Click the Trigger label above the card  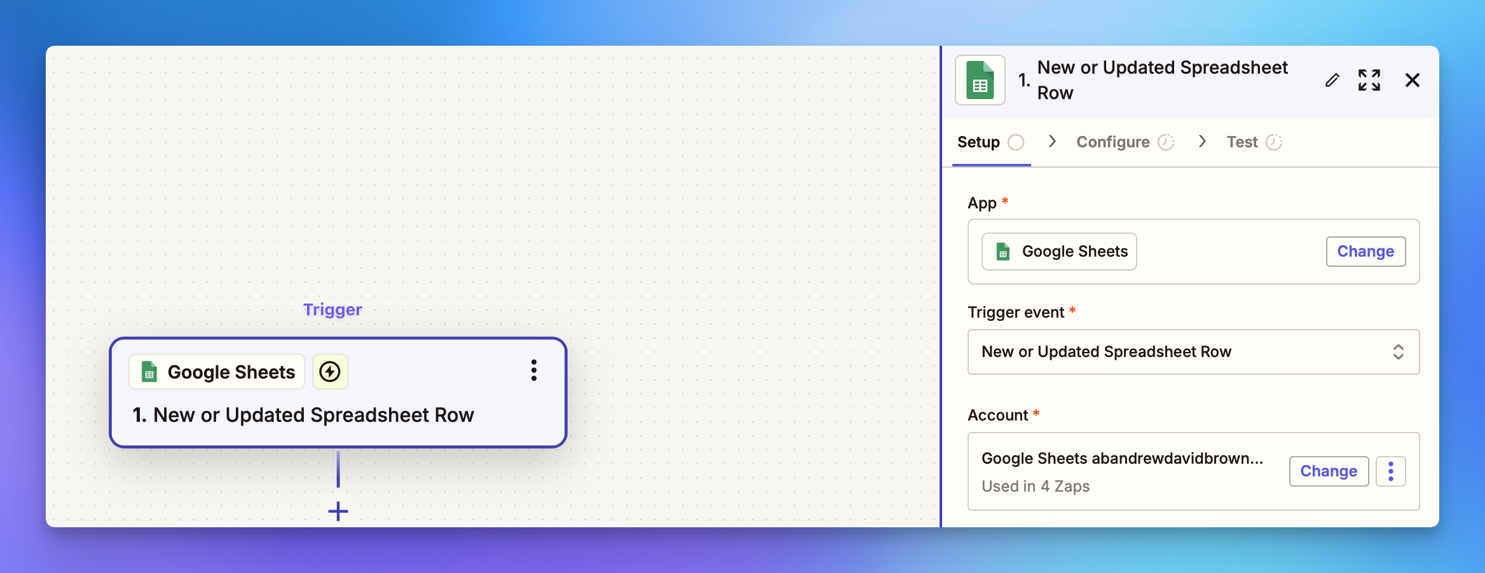pos(332,309)
